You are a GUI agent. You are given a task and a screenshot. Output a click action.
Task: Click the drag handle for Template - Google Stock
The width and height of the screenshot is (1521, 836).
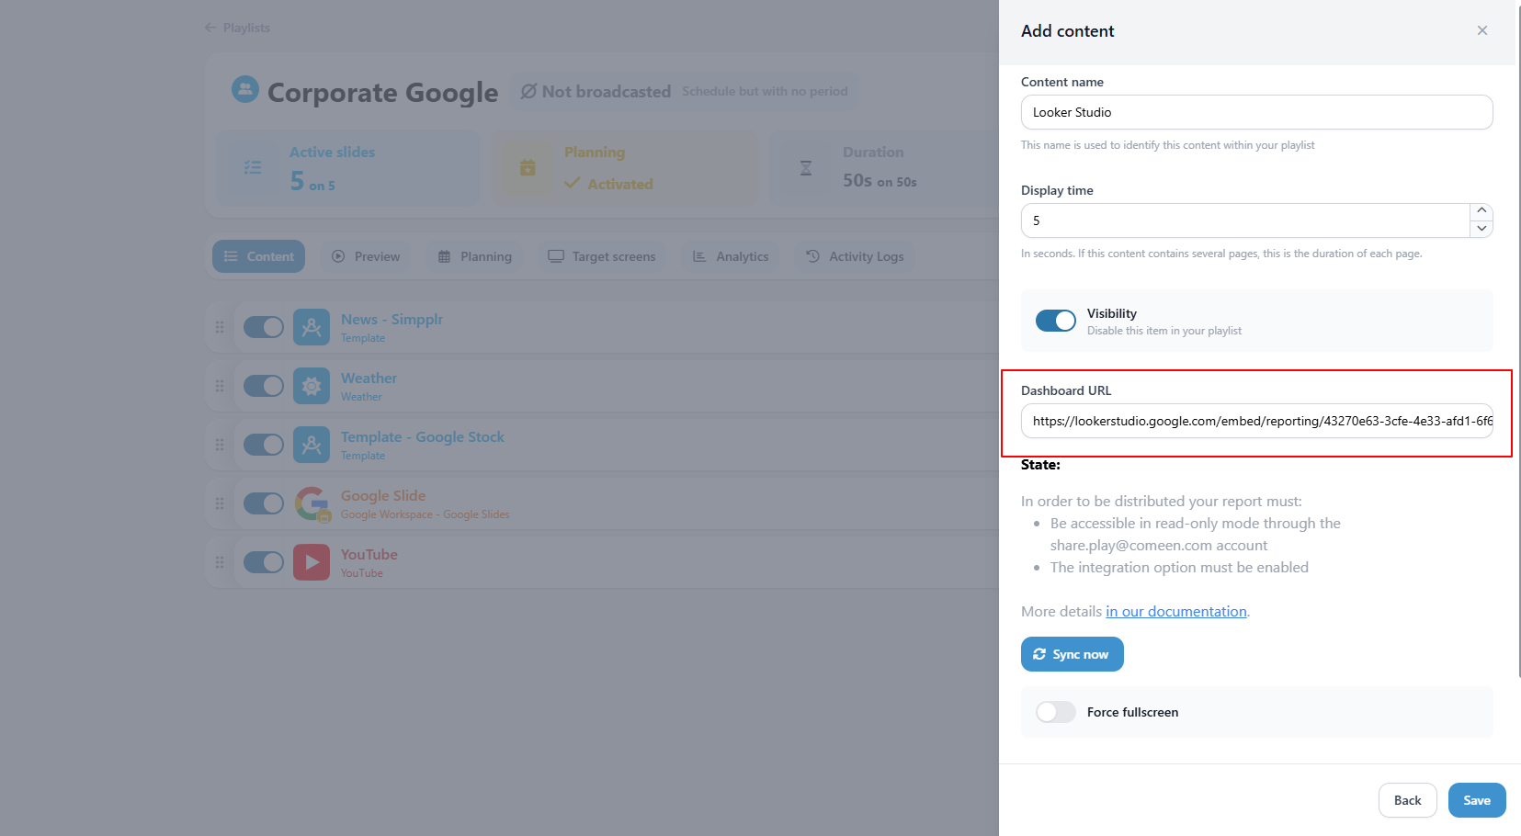click(220, 445)
